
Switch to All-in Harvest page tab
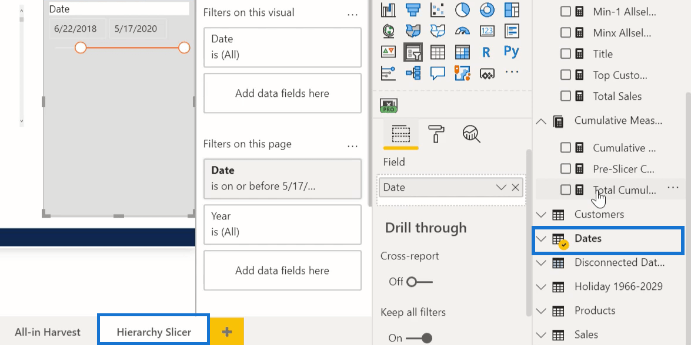pos(48,332)
